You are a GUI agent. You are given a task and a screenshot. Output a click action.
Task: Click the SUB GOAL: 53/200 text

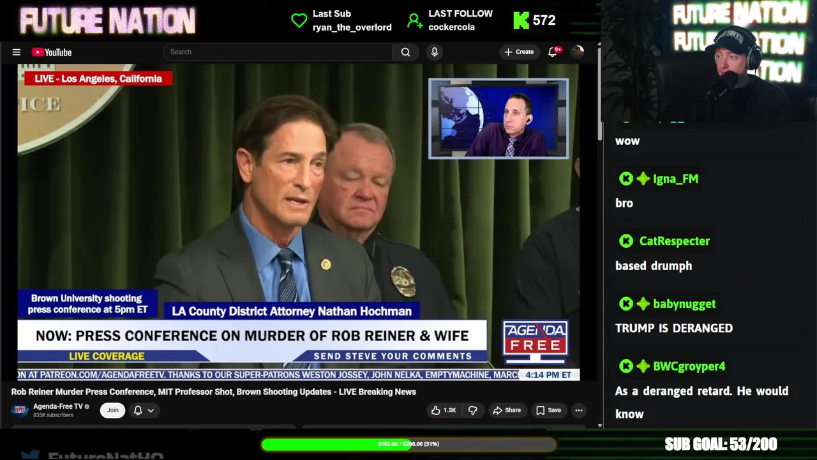click(721, 444)
